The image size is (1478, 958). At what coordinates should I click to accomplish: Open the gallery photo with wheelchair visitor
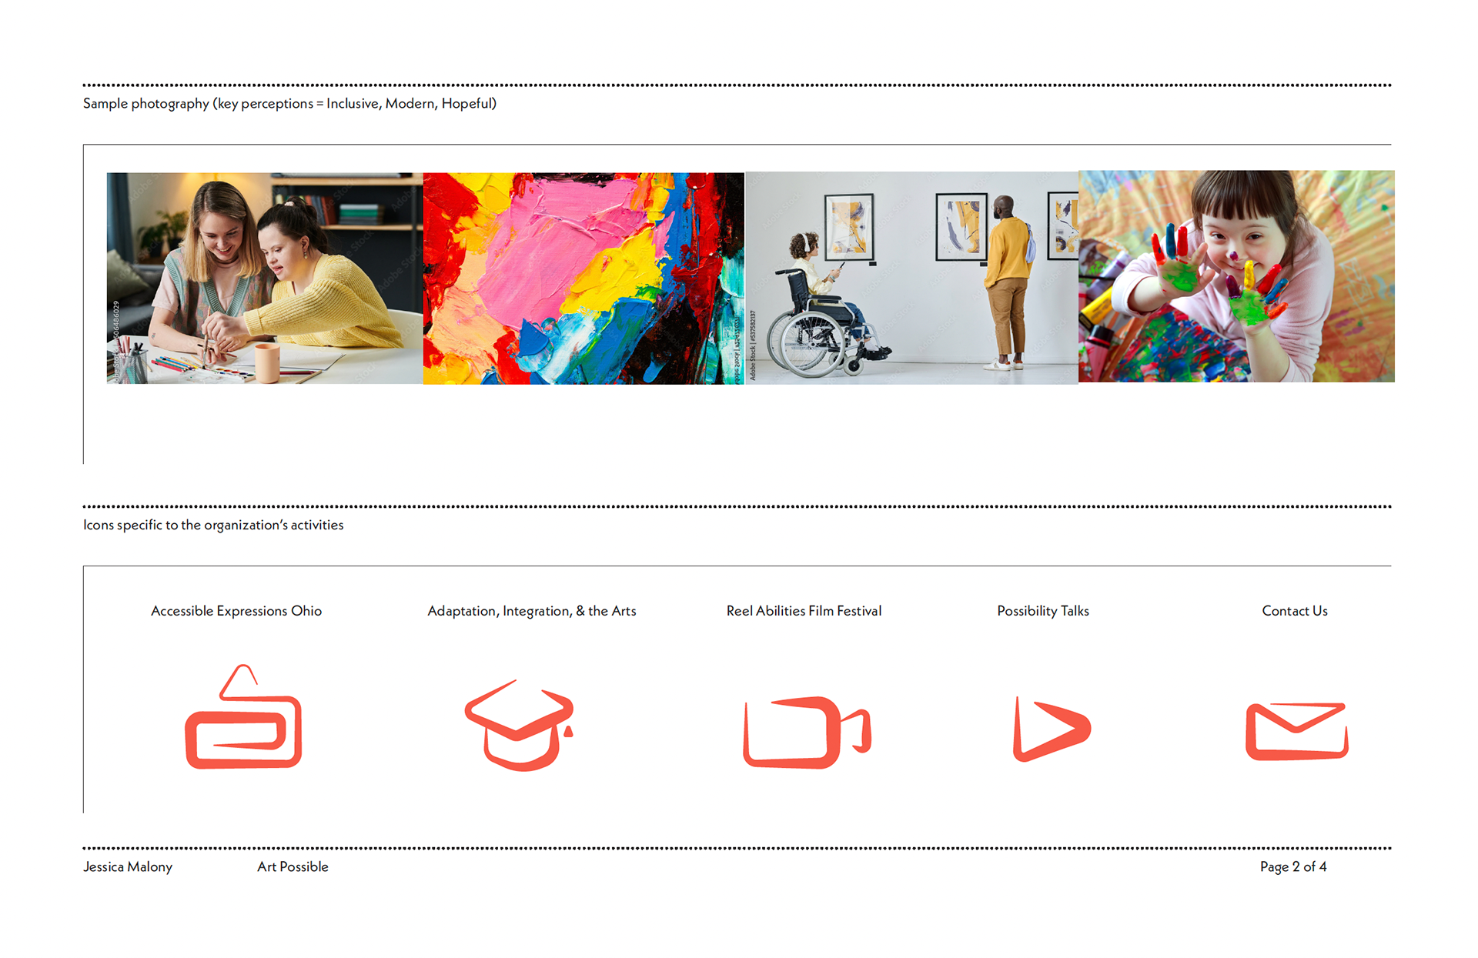[911, 278]
